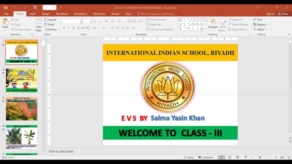Switch to the Insert tab
The image size is (292, 164).
coord(32,14)
